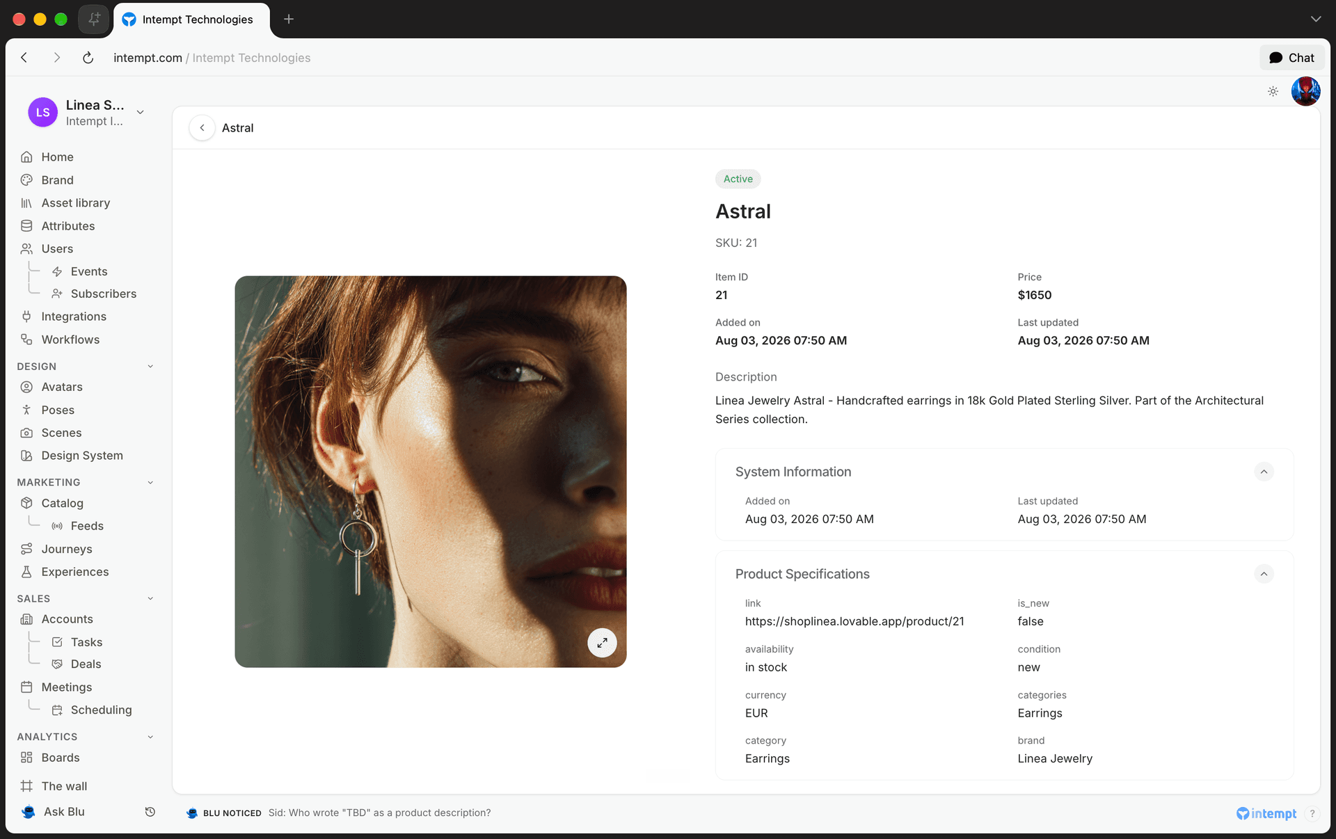Collapse the MARKETING sidebar group
This screenshot has height=839, width=1336.
click(150, 483)
